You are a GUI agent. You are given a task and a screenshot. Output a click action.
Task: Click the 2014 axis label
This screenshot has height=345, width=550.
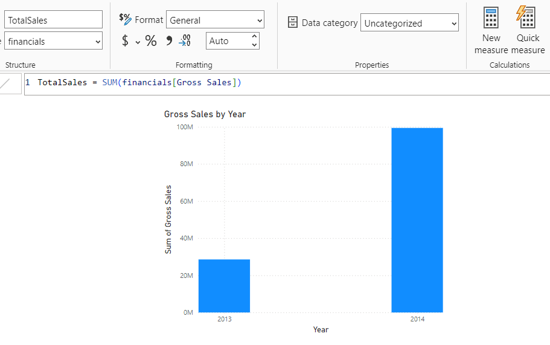tap(417, 319)
